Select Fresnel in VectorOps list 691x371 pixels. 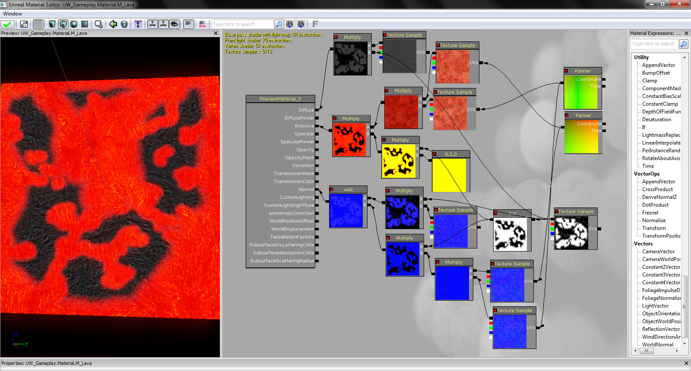tap(650, 213)
